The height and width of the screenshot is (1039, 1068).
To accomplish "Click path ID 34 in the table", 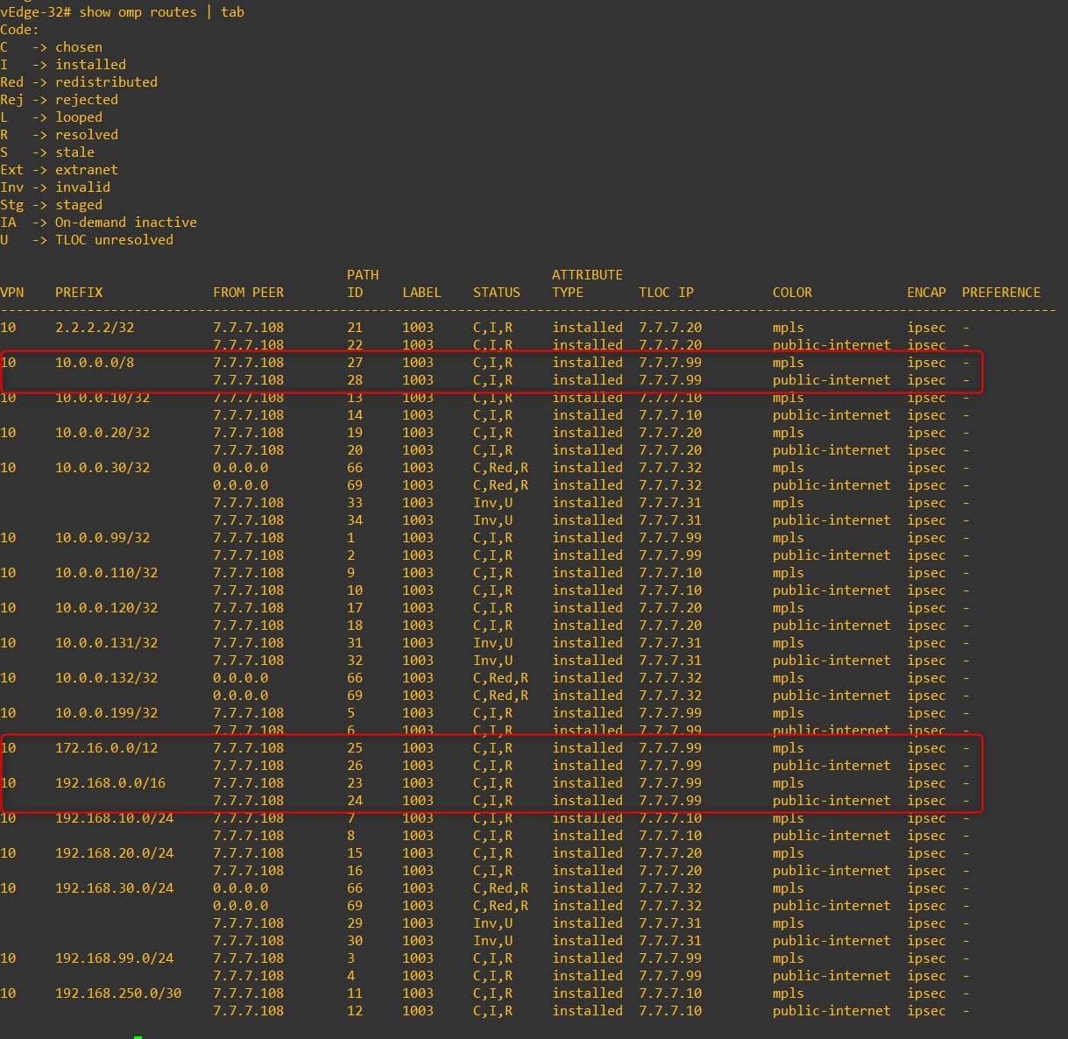I will pyautogui.click(x=355, y=520).
